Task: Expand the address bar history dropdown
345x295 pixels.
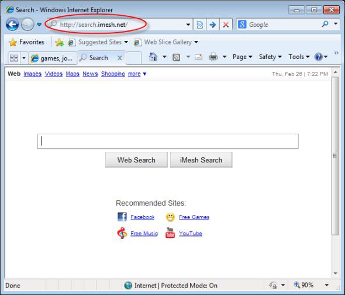Action: point(188,25)
